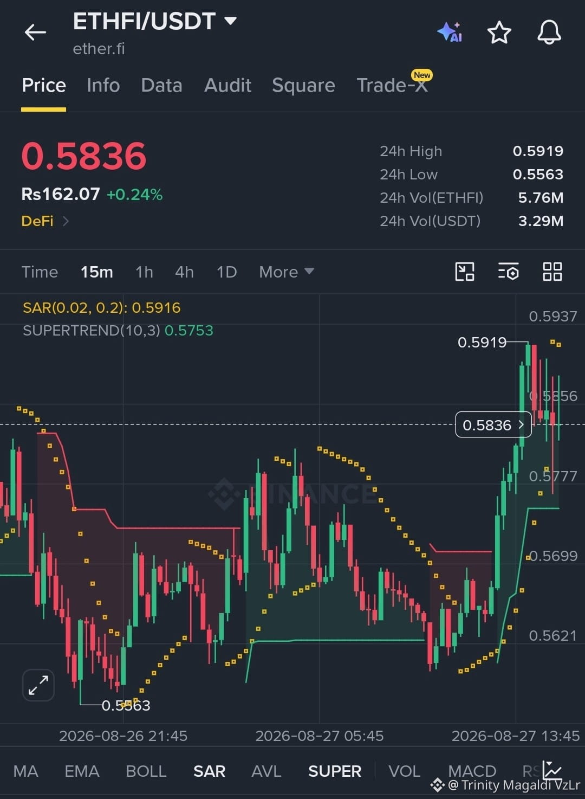Toggle the EMA indicator
This screenshot has width=585, height=799.
click(x=82, y=771)
